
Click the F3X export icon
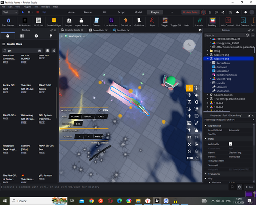[197, 144]
